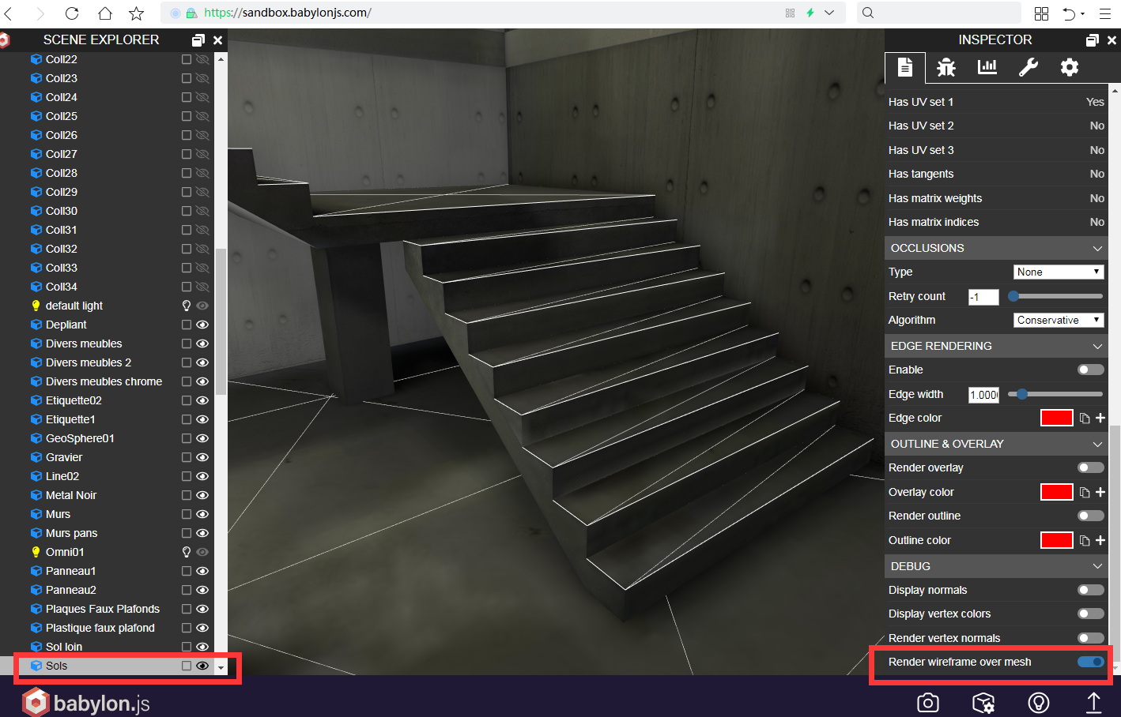
Task: Click inside the Edge width value field
Action: pos(983,394)
